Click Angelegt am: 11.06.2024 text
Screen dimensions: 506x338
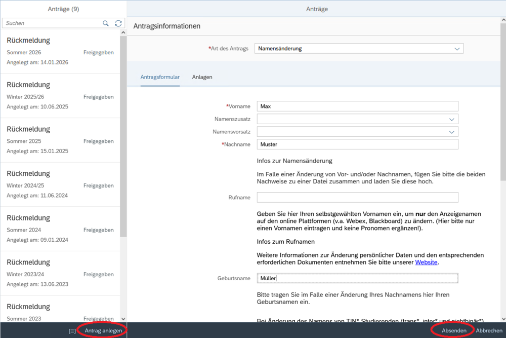[37, 196]
